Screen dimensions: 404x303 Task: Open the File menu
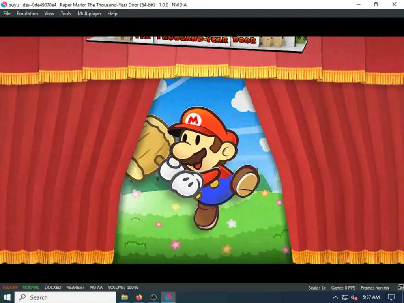pyautogui.click(x=7, y=14)
